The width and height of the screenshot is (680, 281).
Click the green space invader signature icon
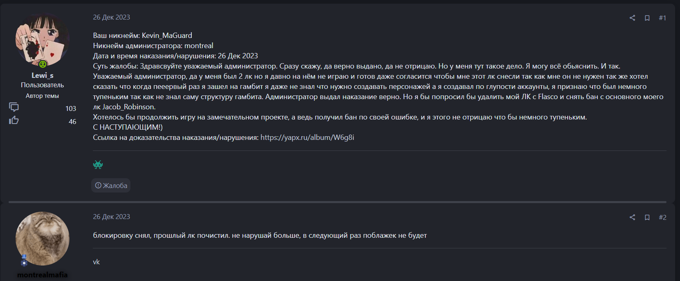(98, 164)
